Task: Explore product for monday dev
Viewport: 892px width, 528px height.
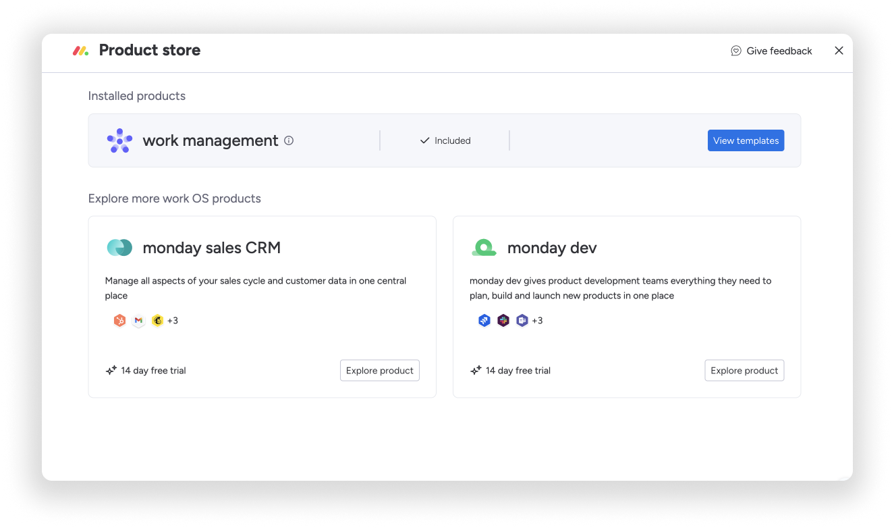Action: pos(744,371)
